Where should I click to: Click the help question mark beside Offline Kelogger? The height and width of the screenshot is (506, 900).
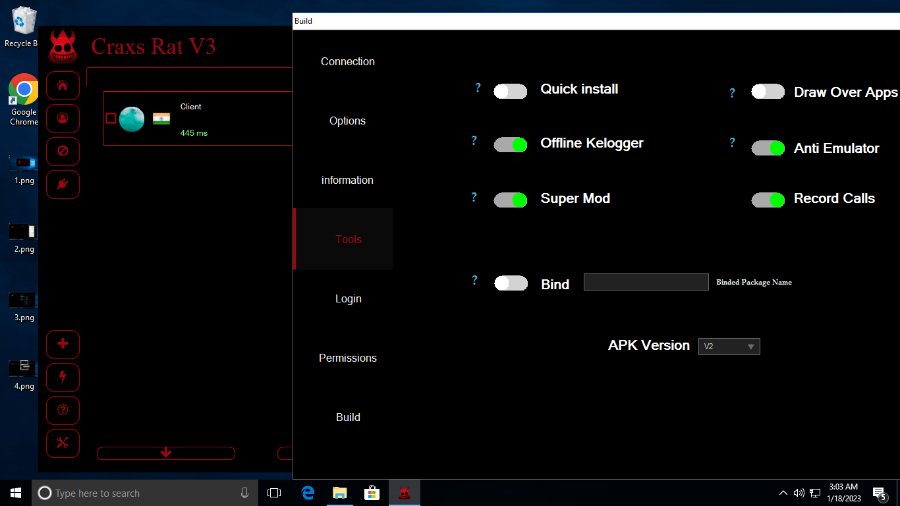(474, 140)
